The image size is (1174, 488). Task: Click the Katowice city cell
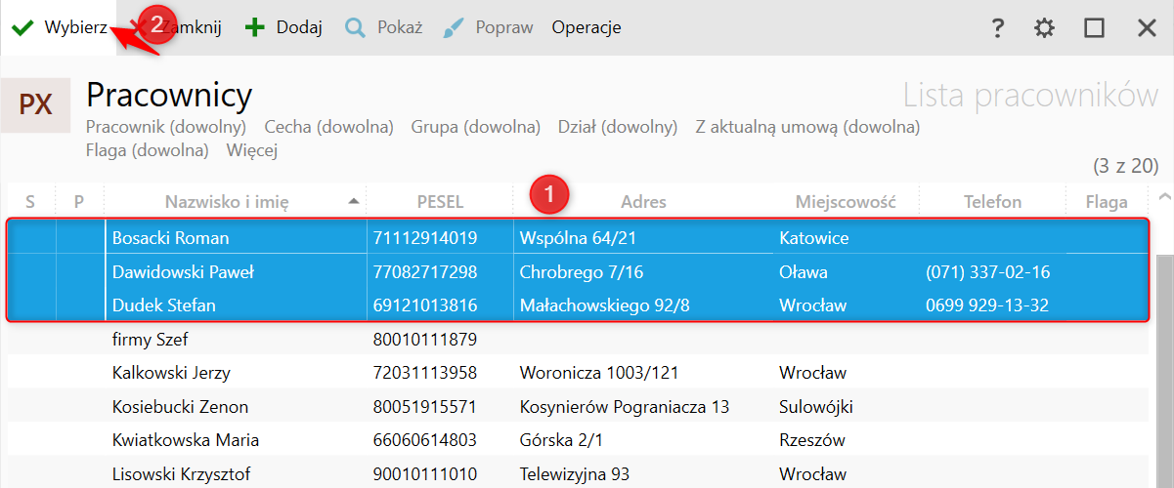point(814,238)
